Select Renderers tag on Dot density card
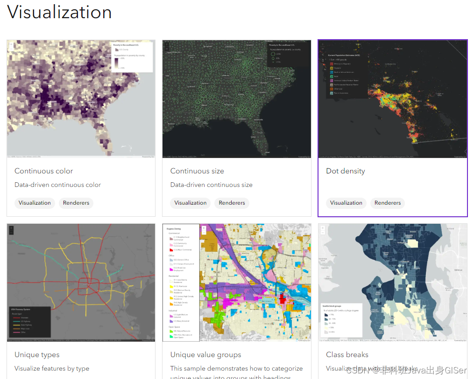The height and width of the screenshot is (379, 474). [x=388, y=203]
